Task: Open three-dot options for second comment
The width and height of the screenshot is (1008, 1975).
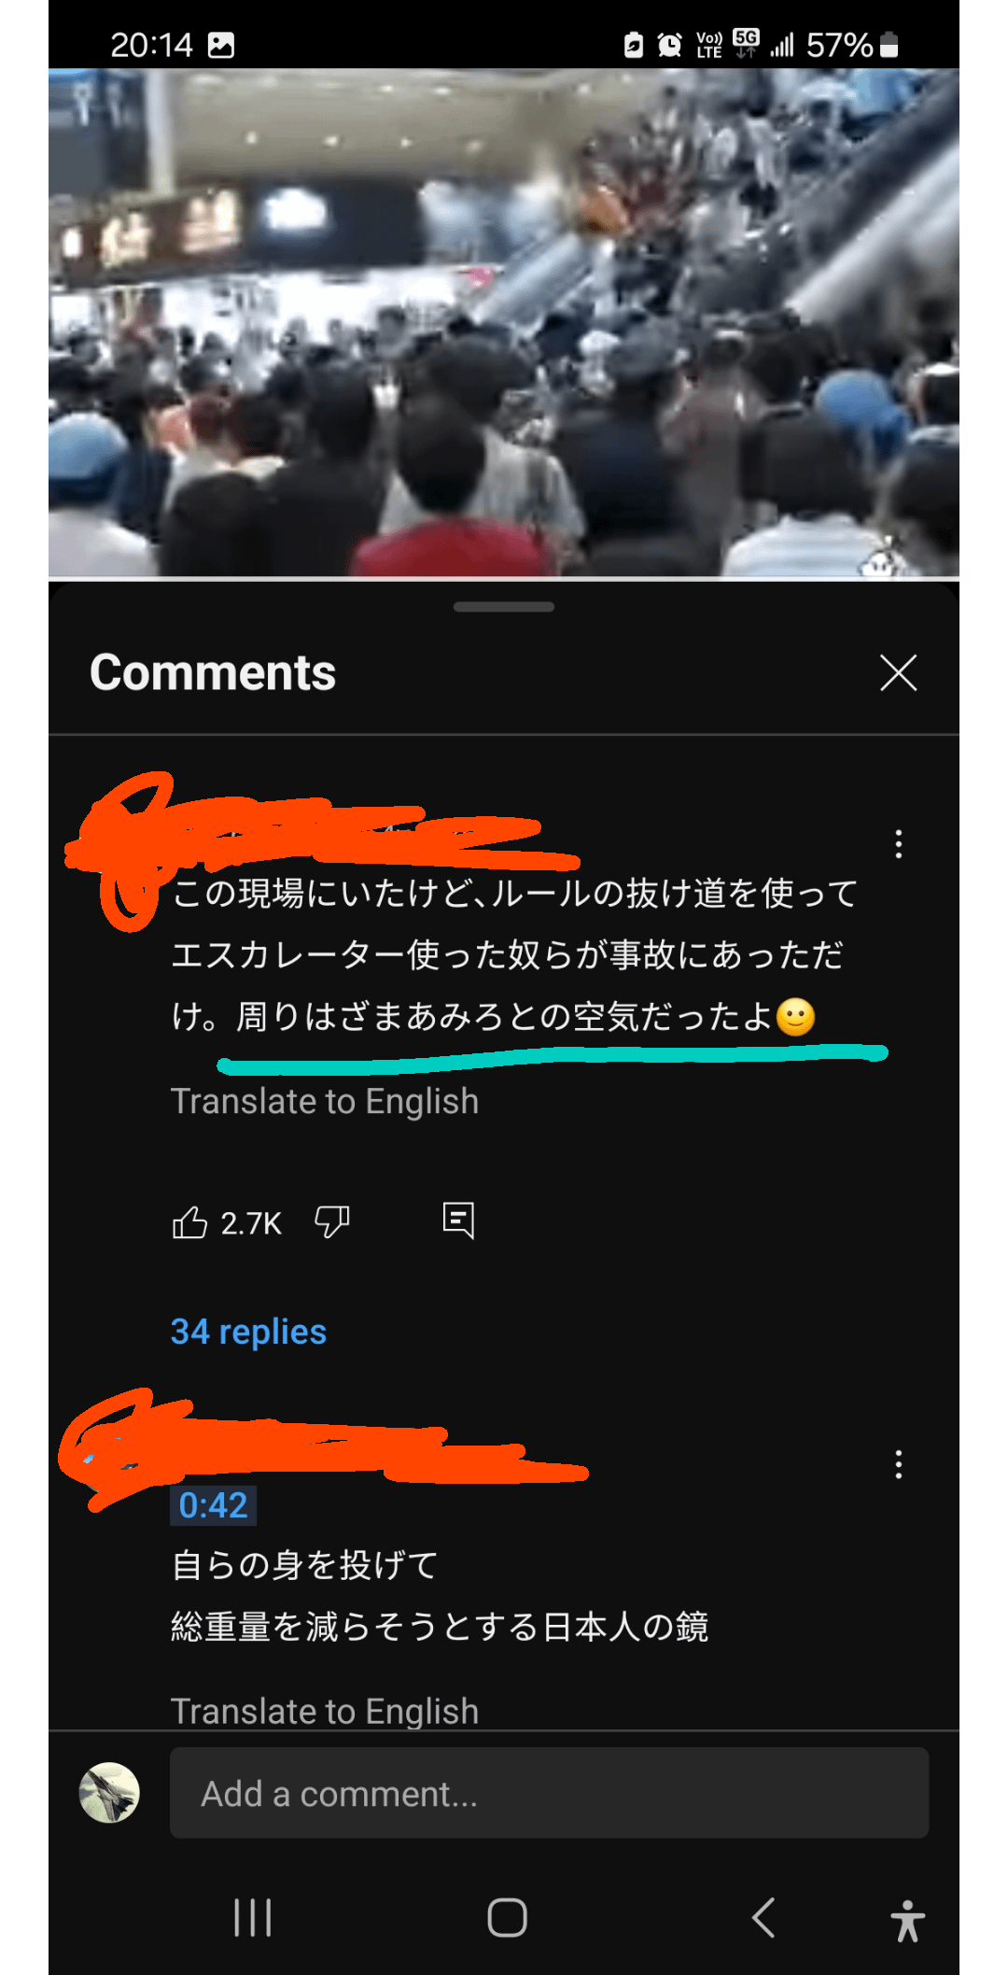Action: pyautogui.click(x=898, y=1464)
